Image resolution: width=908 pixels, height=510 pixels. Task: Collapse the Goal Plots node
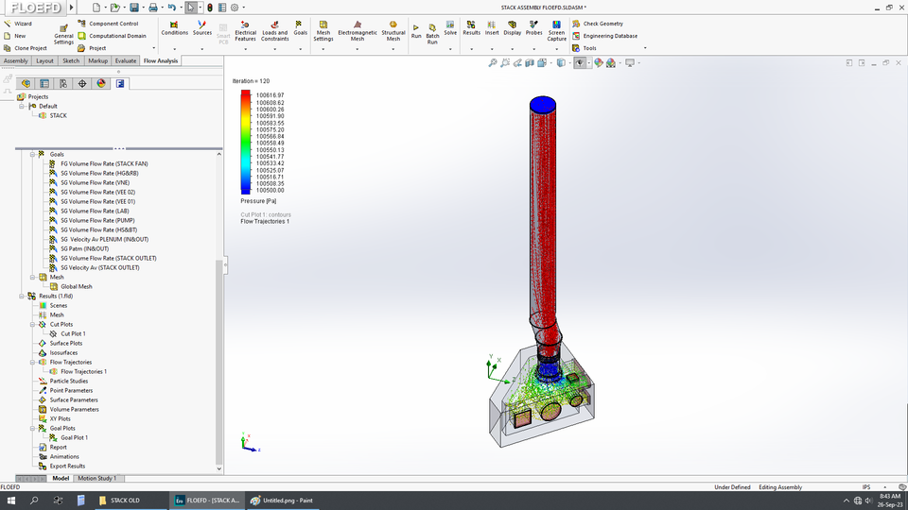tap(32, 429)
